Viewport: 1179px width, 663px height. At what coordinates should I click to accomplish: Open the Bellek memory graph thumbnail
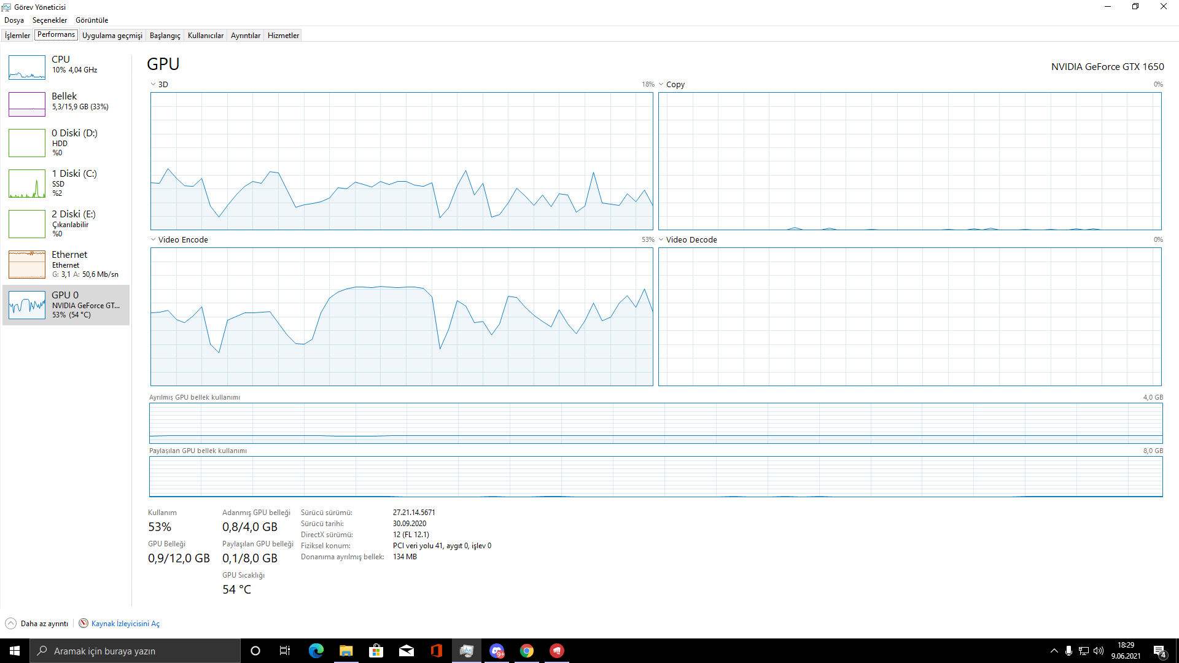pos(27,104)
